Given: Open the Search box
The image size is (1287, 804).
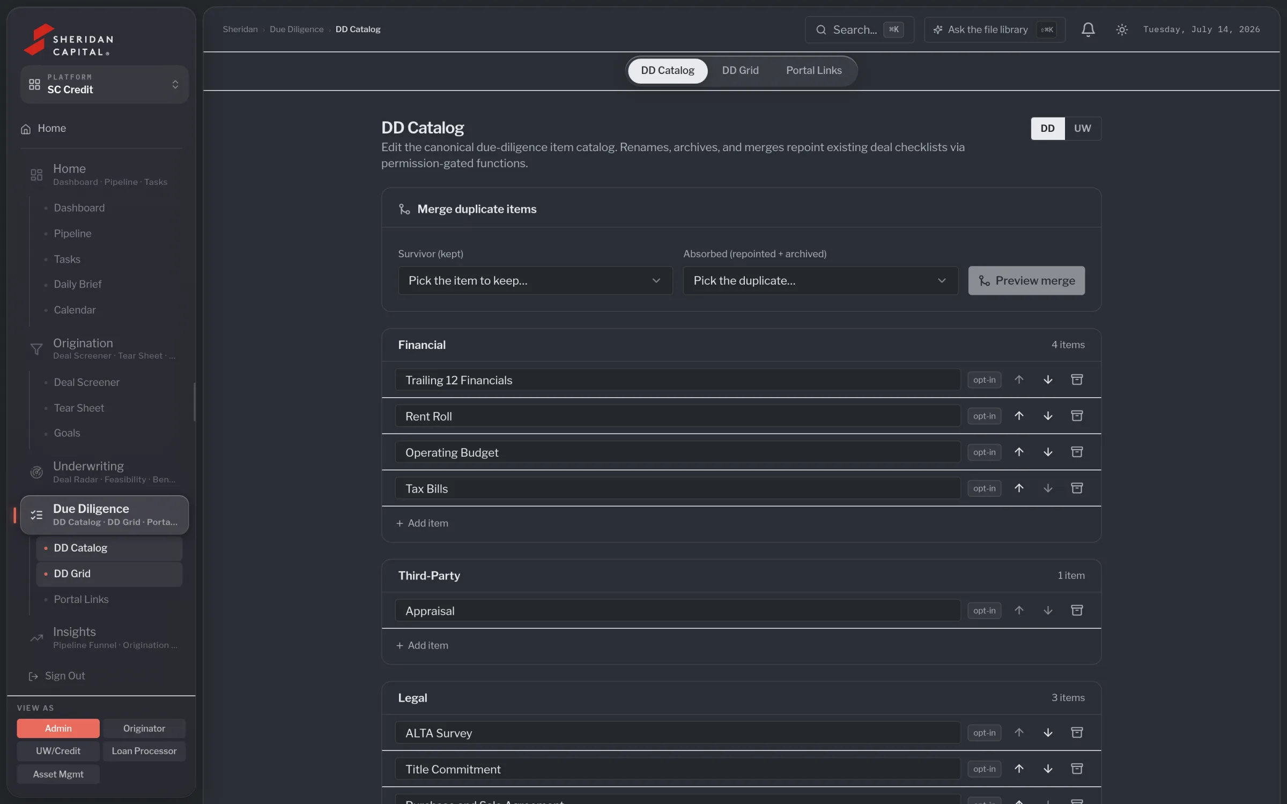Looking at the screenshot, I should 859,29.
